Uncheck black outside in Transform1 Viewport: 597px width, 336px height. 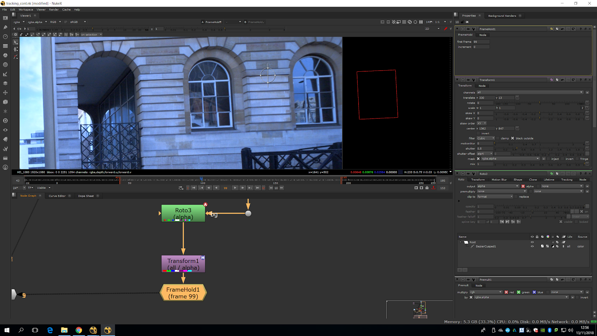click(513, 139)
